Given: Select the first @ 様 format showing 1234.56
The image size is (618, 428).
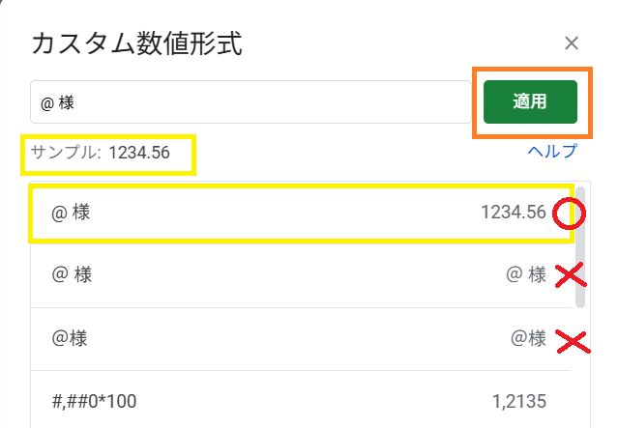Looking at the screenshot, I should (301, 213).
